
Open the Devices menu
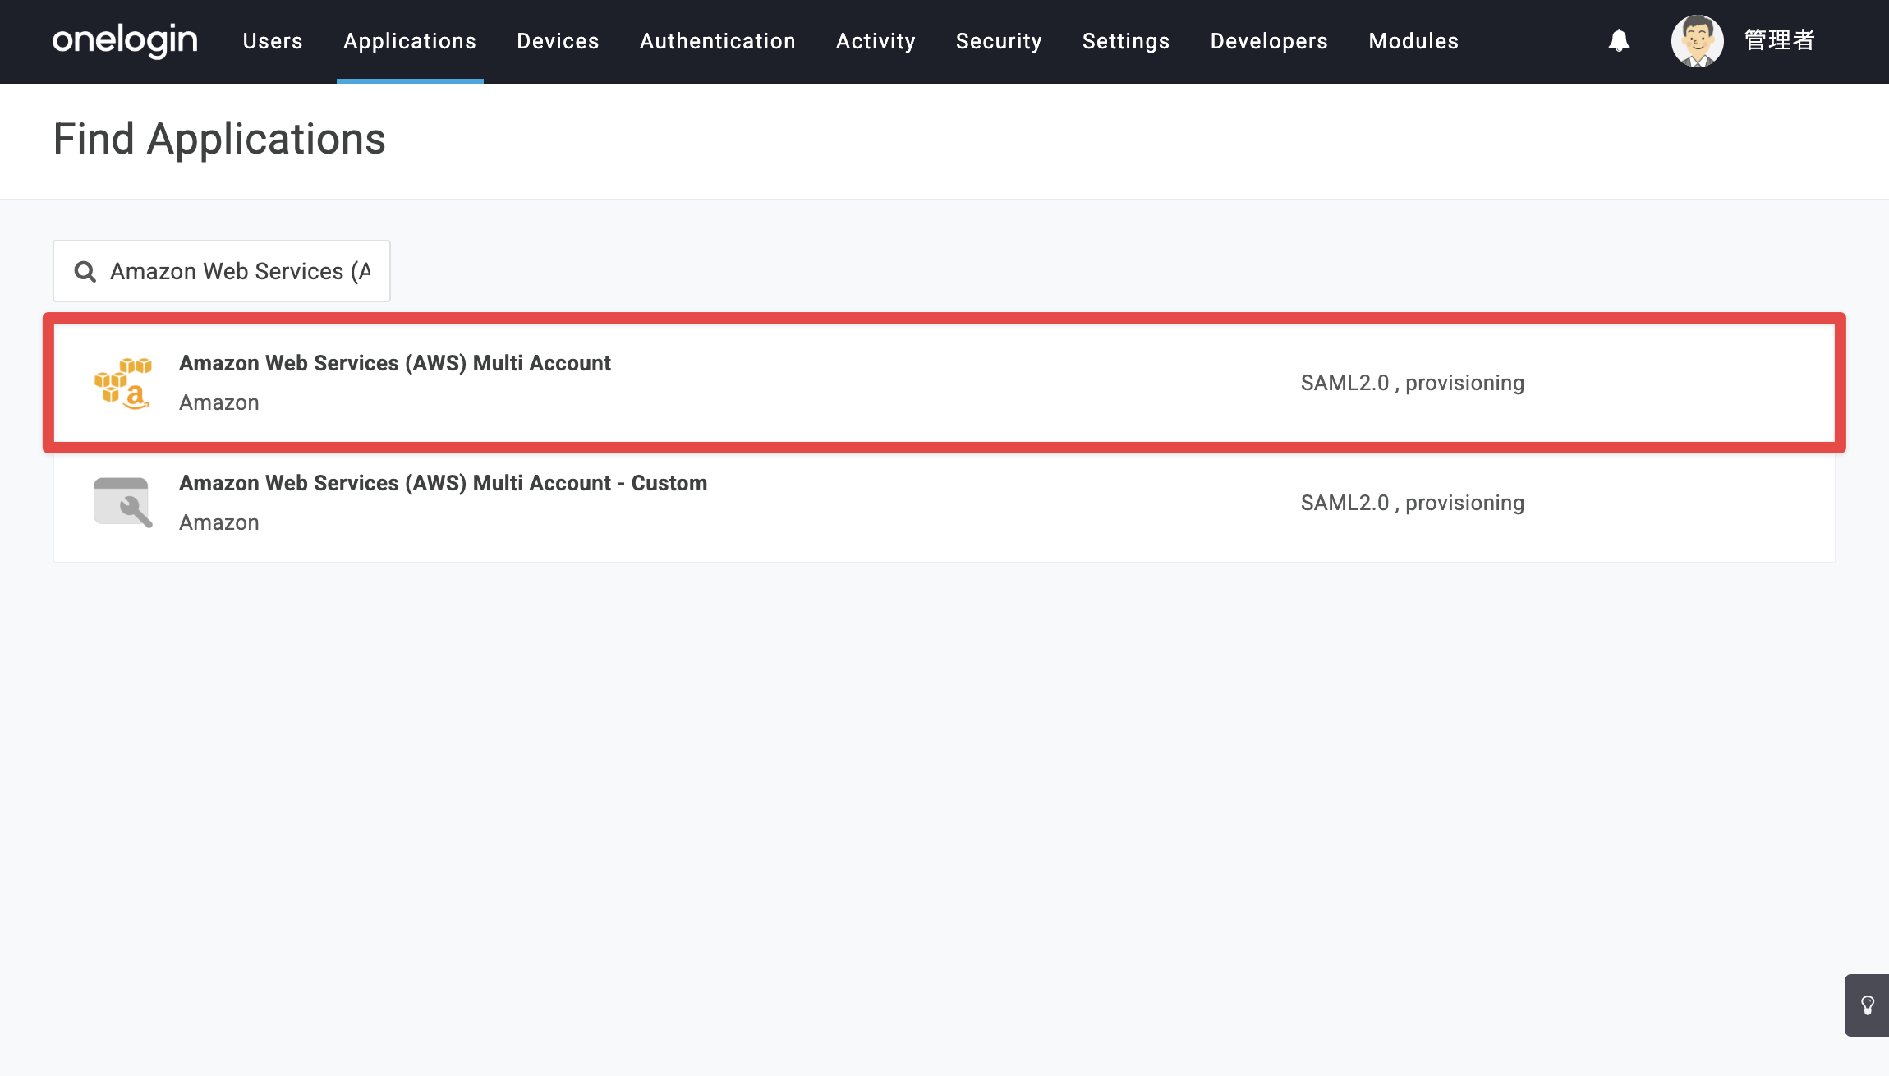click(558, 41)
